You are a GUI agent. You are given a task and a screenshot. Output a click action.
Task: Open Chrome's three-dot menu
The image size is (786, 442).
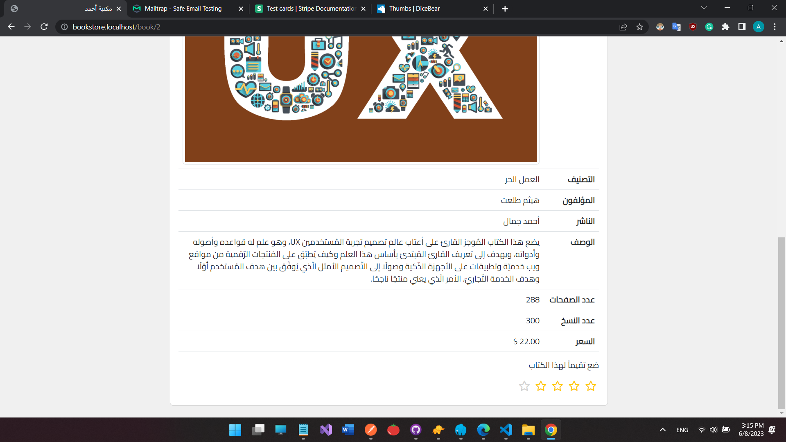(775, 27)
